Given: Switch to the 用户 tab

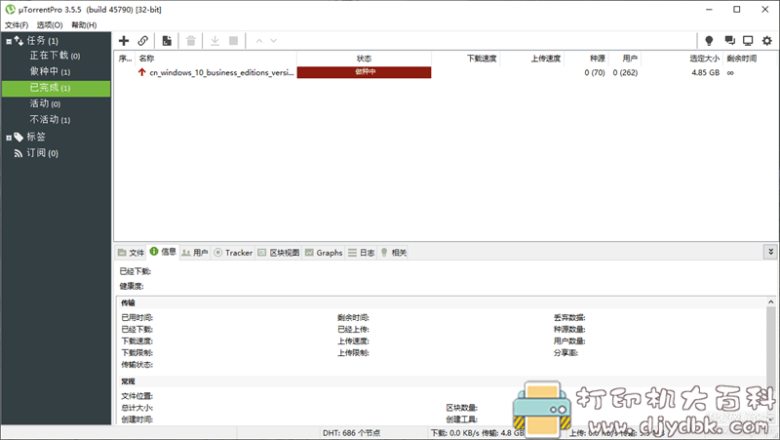Looking at the screenshot, I should pos(194,253).
